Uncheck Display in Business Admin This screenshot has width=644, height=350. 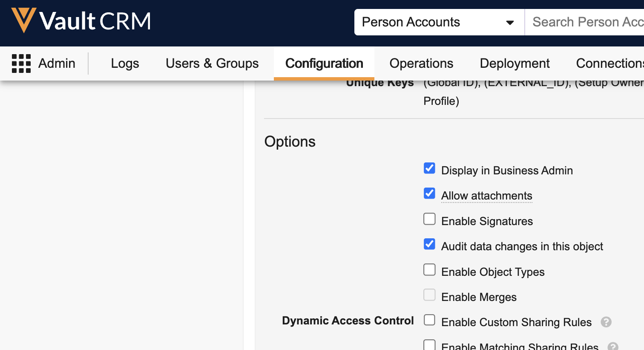pos(429,168)
